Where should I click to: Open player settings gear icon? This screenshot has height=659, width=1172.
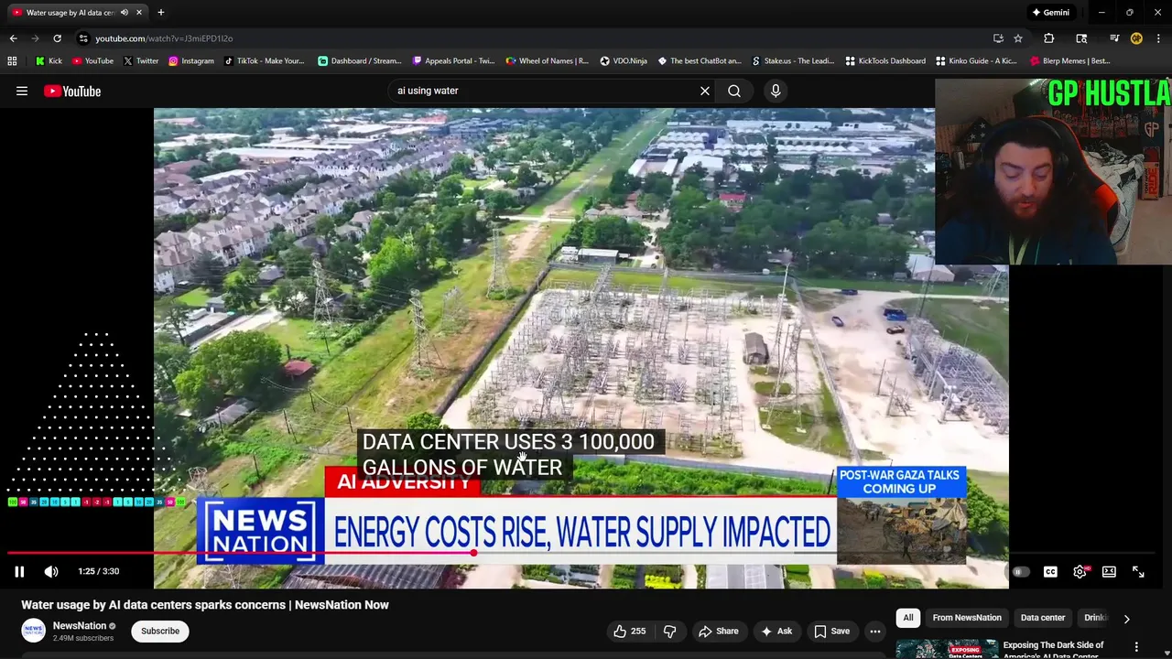[x=1080, y=572]
